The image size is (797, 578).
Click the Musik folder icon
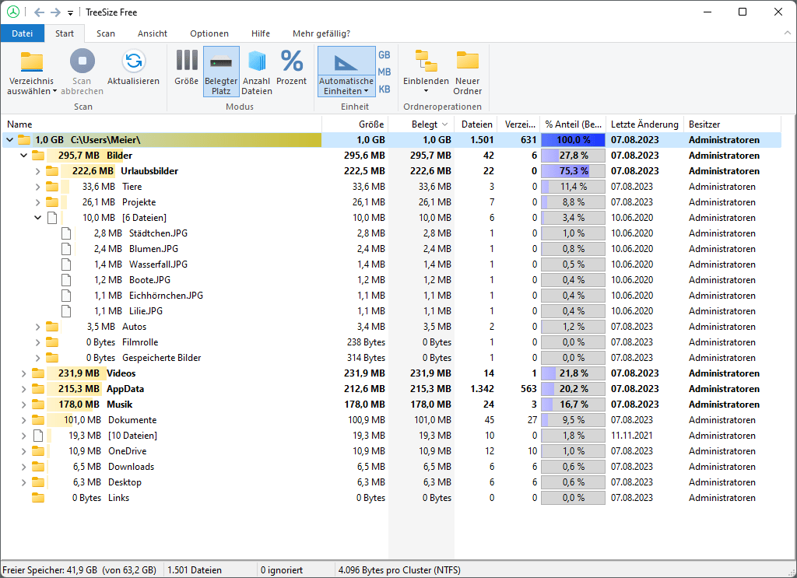(38, 405)
